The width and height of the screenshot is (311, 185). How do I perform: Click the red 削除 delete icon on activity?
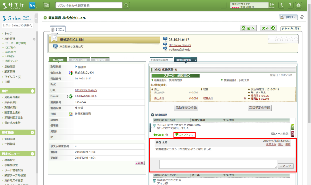coord(293,134)
